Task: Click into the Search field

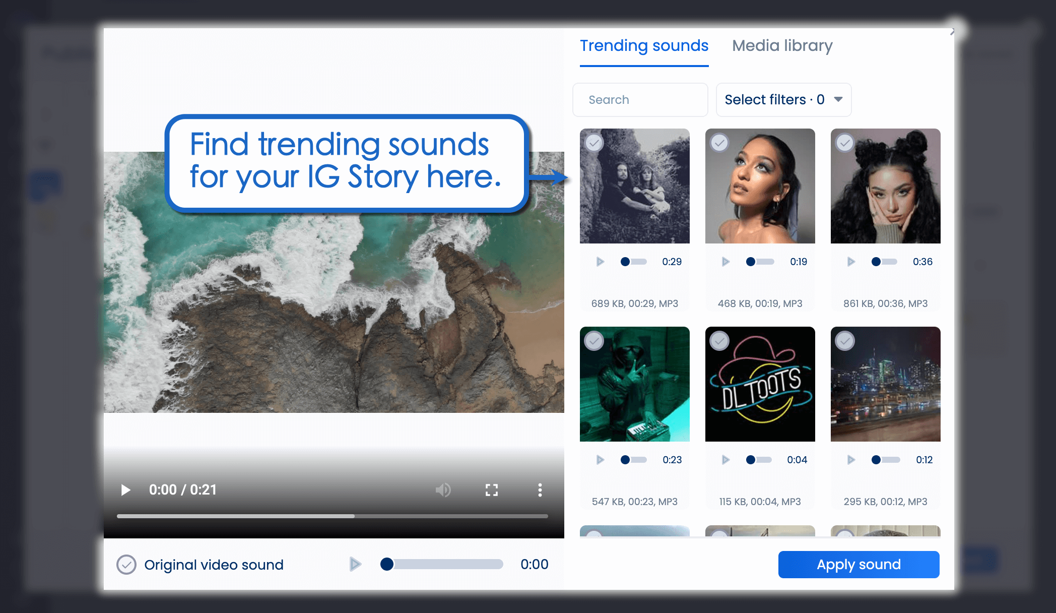Action: (640, 99)
